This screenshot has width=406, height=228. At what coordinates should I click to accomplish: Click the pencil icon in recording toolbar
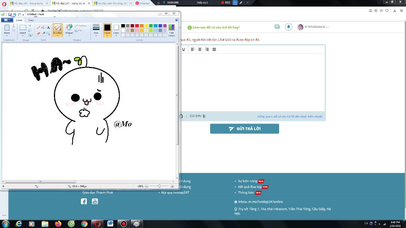click(x=241, y=3)
